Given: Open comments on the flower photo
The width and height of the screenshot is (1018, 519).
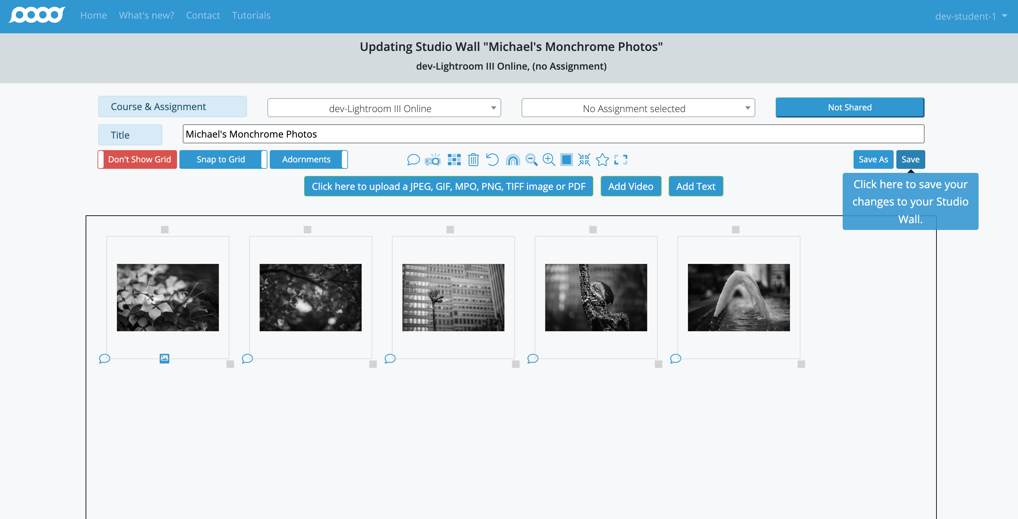Looking at the screenshot, I should pos(104,358).
